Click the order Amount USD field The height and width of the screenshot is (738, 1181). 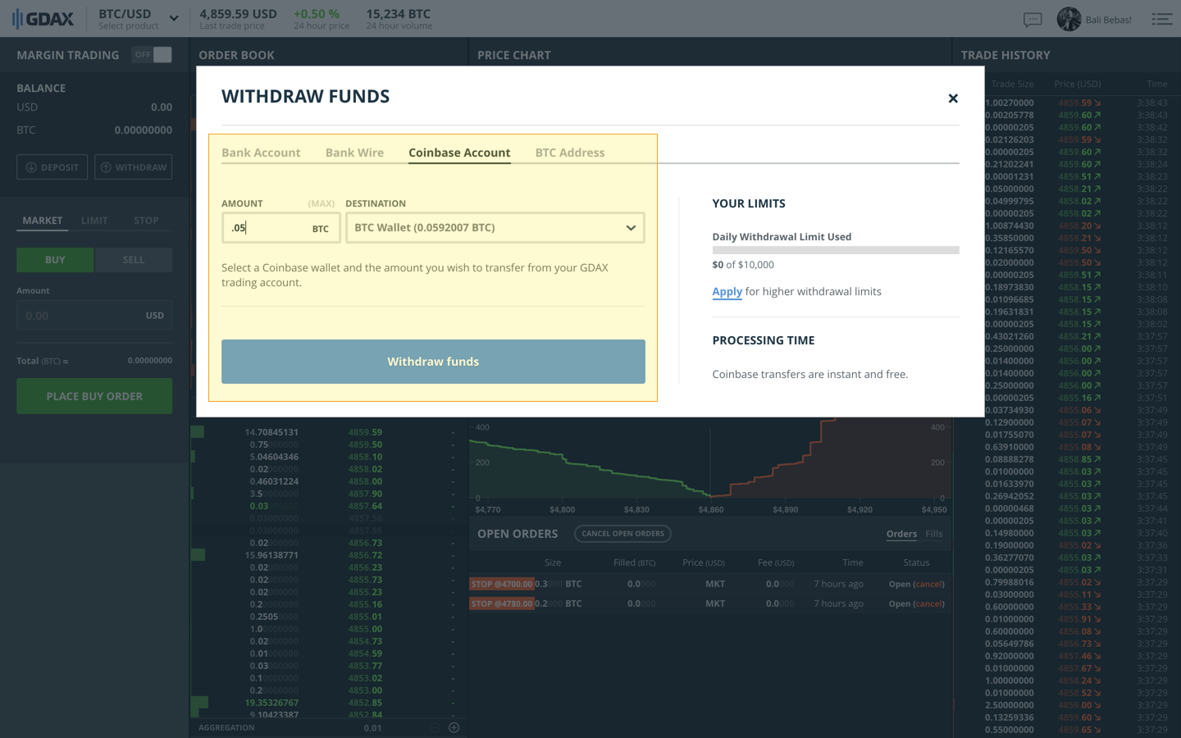(x=94, y=316)
